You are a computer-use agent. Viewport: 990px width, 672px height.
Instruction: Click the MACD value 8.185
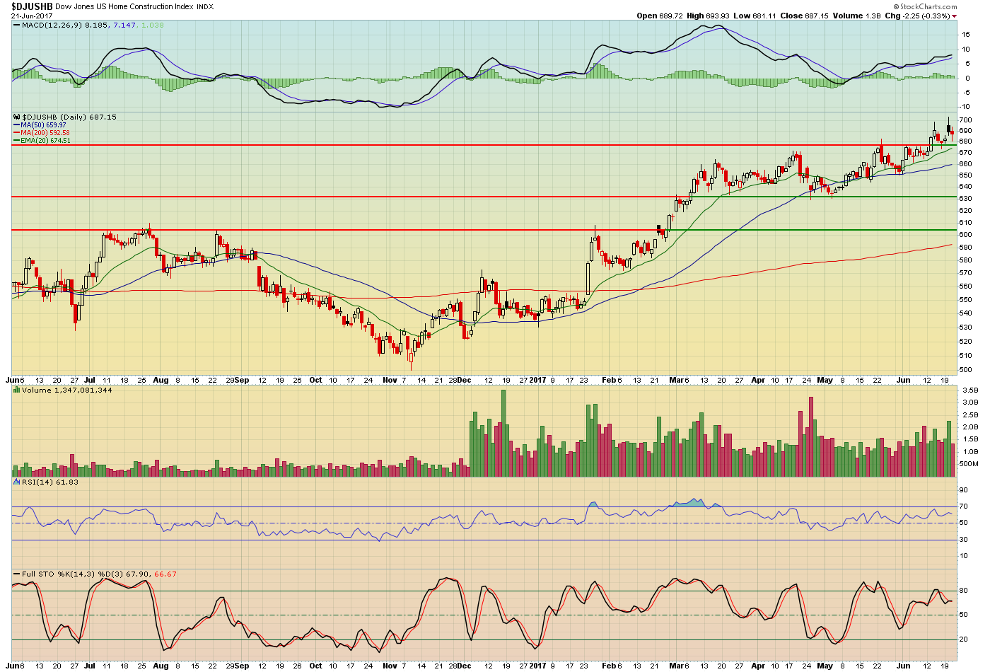click(x=96, y=25)
